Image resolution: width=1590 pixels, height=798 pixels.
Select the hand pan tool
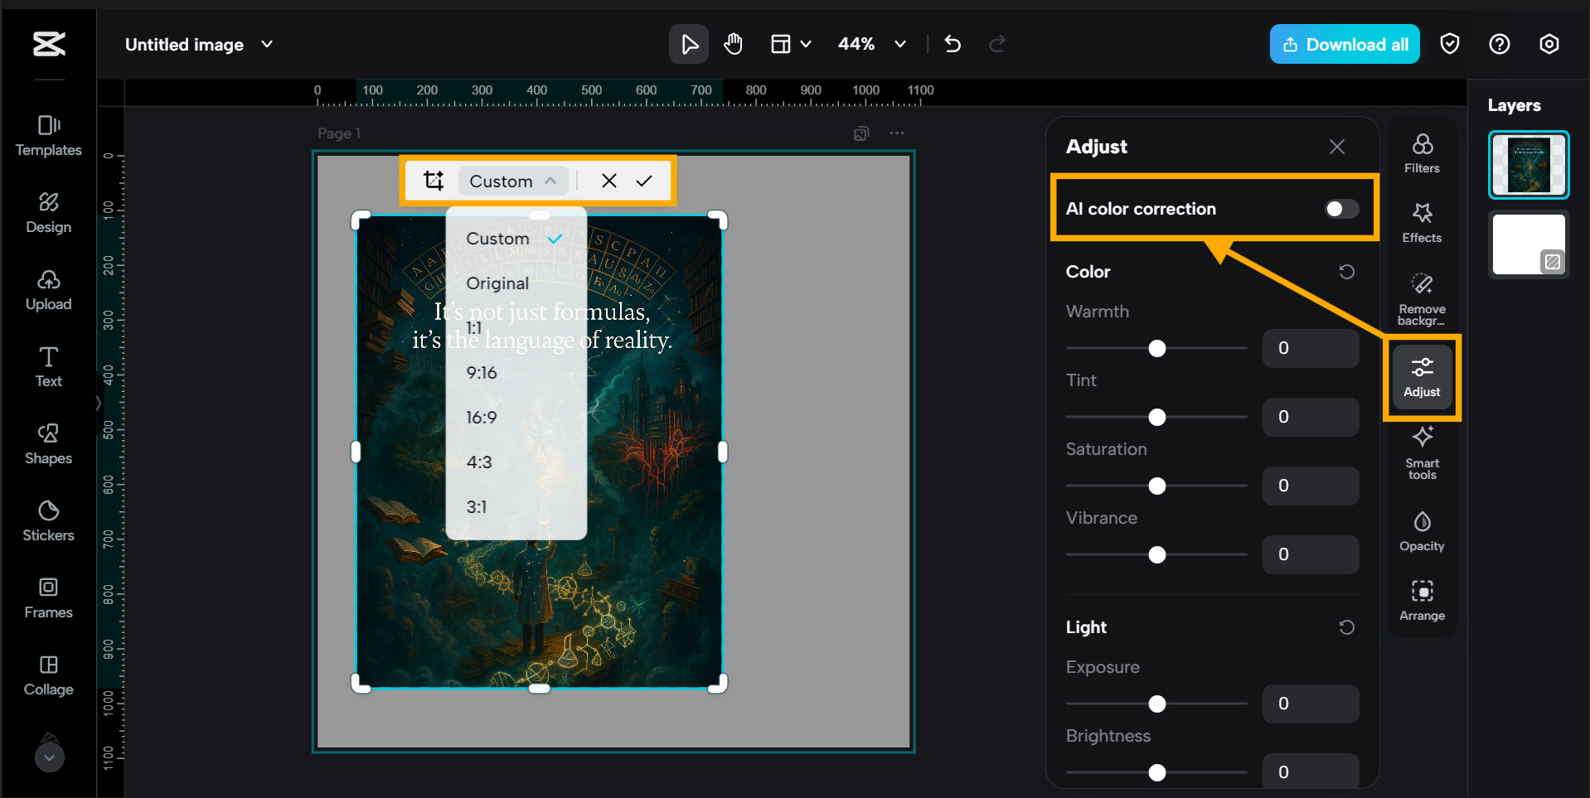(x=733, y=44)
